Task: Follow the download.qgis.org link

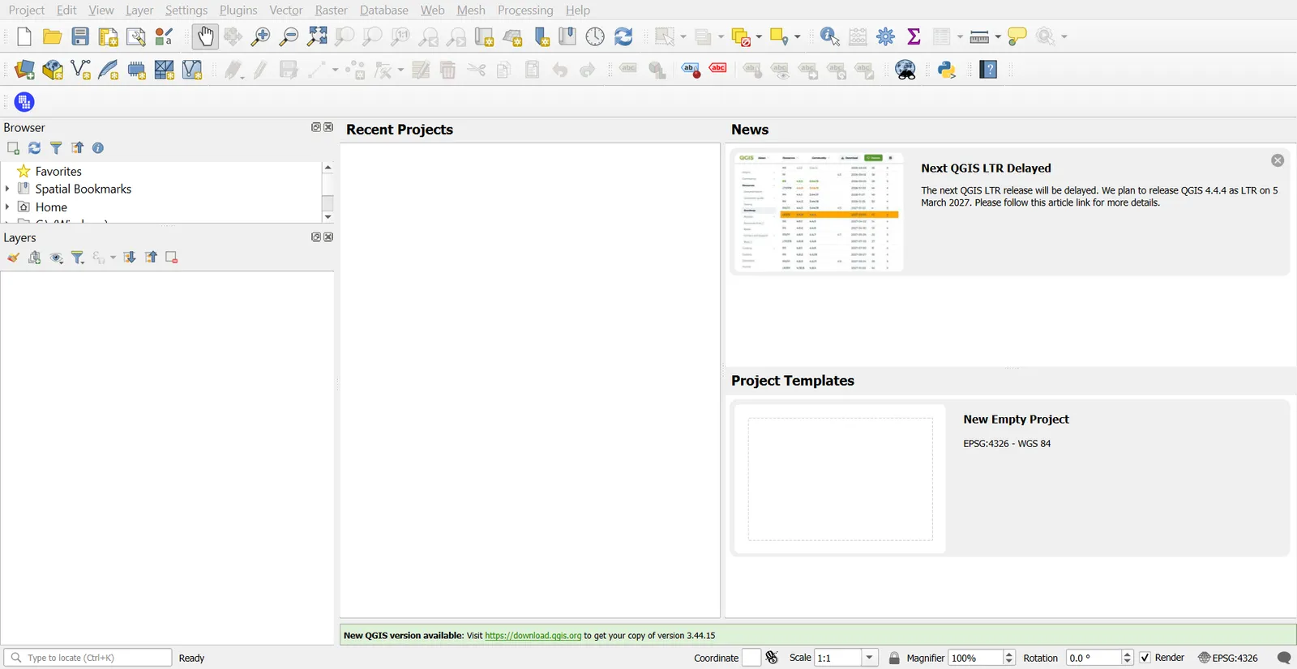Action: (533, 636)
